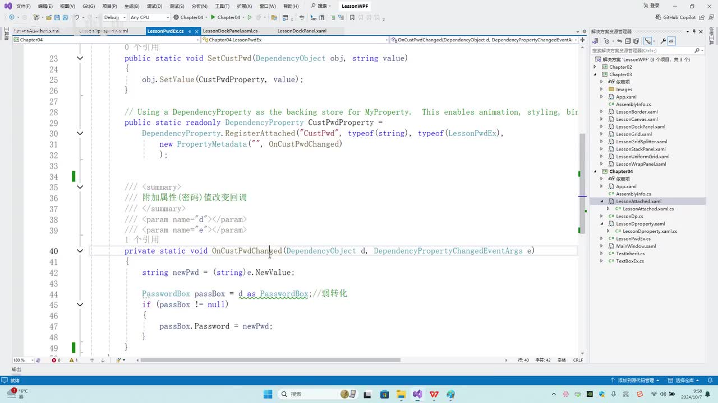Open the Chapter04 project navigation dropdown

(x=106, y=40)
